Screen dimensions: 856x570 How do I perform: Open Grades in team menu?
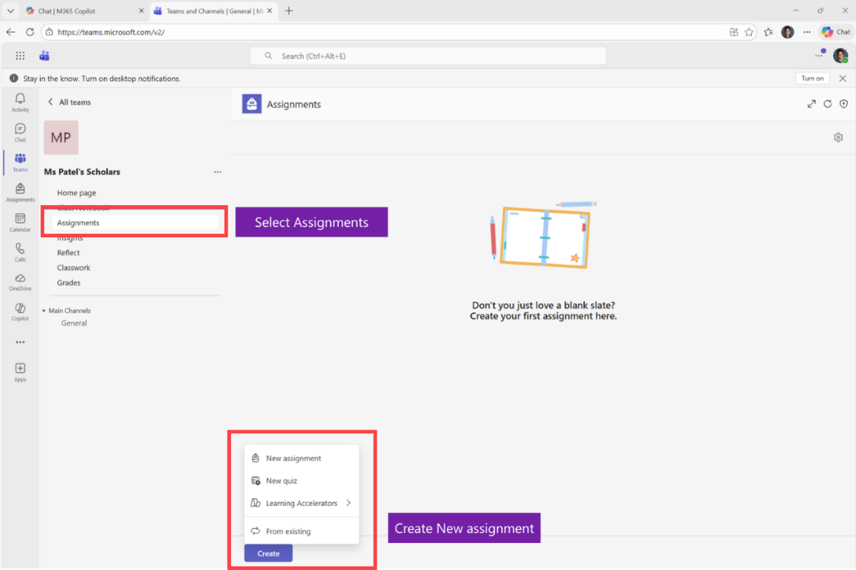coord(68,283)
